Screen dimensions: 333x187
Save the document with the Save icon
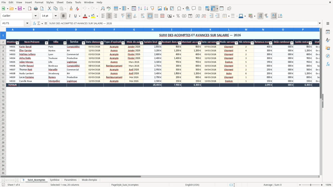coord(20,9)
